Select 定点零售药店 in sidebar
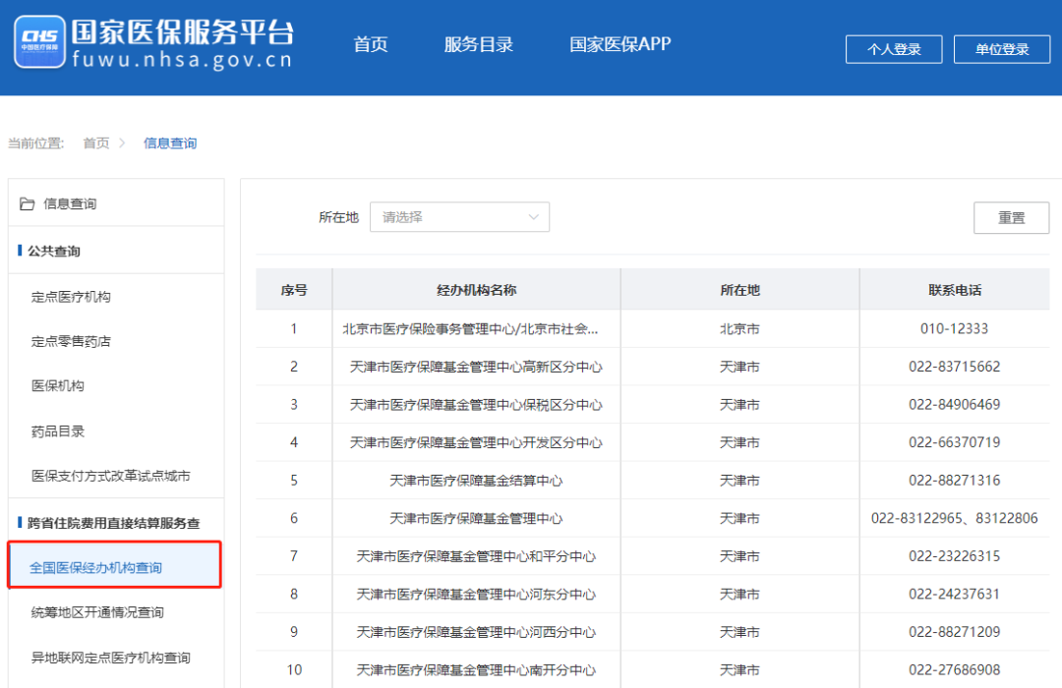Image resolution: width=1062 pixels, height=688 pixels. [71, 342]
